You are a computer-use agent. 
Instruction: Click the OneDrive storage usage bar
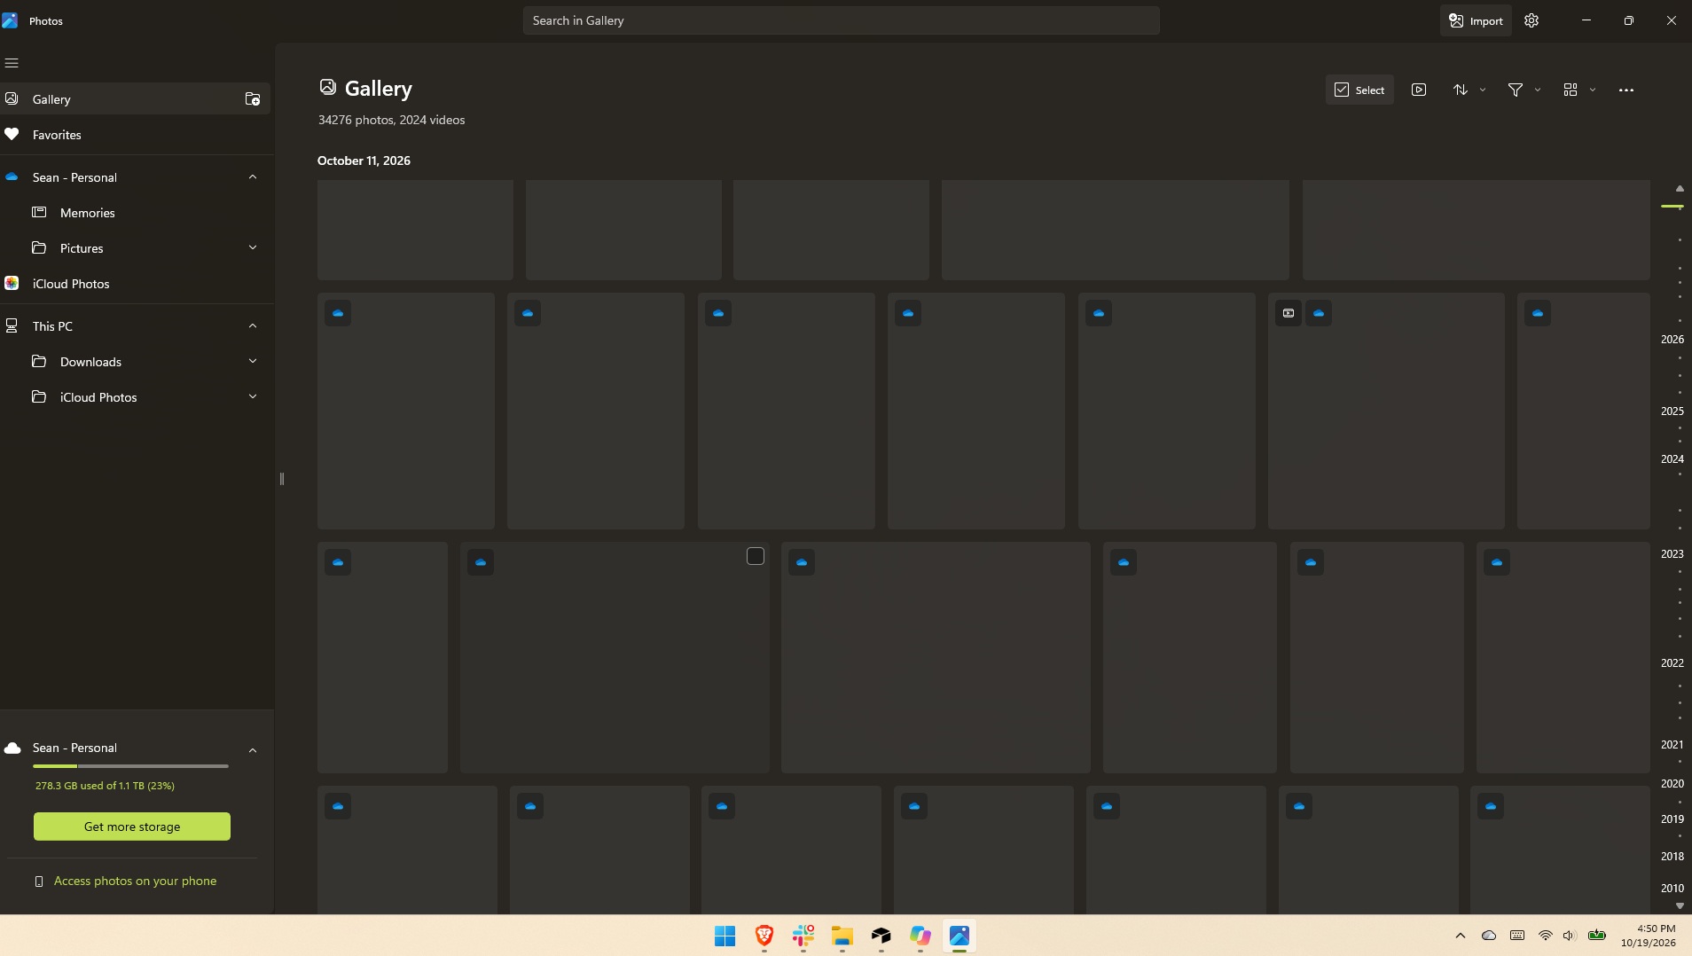(130, 765)
